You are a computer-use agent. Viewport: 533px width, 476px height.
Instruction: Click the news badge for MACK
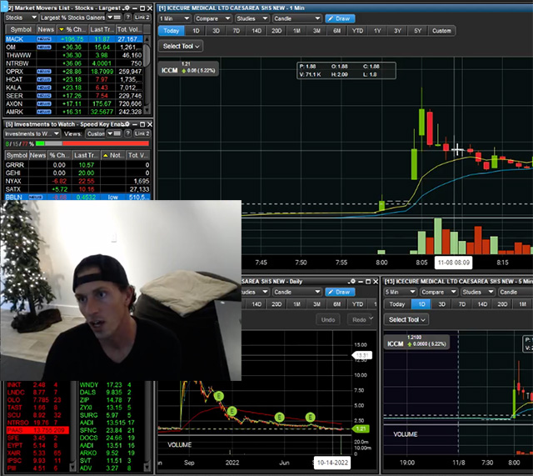pos(44,39)
